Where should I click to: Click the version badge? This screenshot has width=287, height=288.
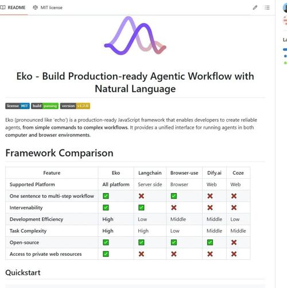point(75,106)
